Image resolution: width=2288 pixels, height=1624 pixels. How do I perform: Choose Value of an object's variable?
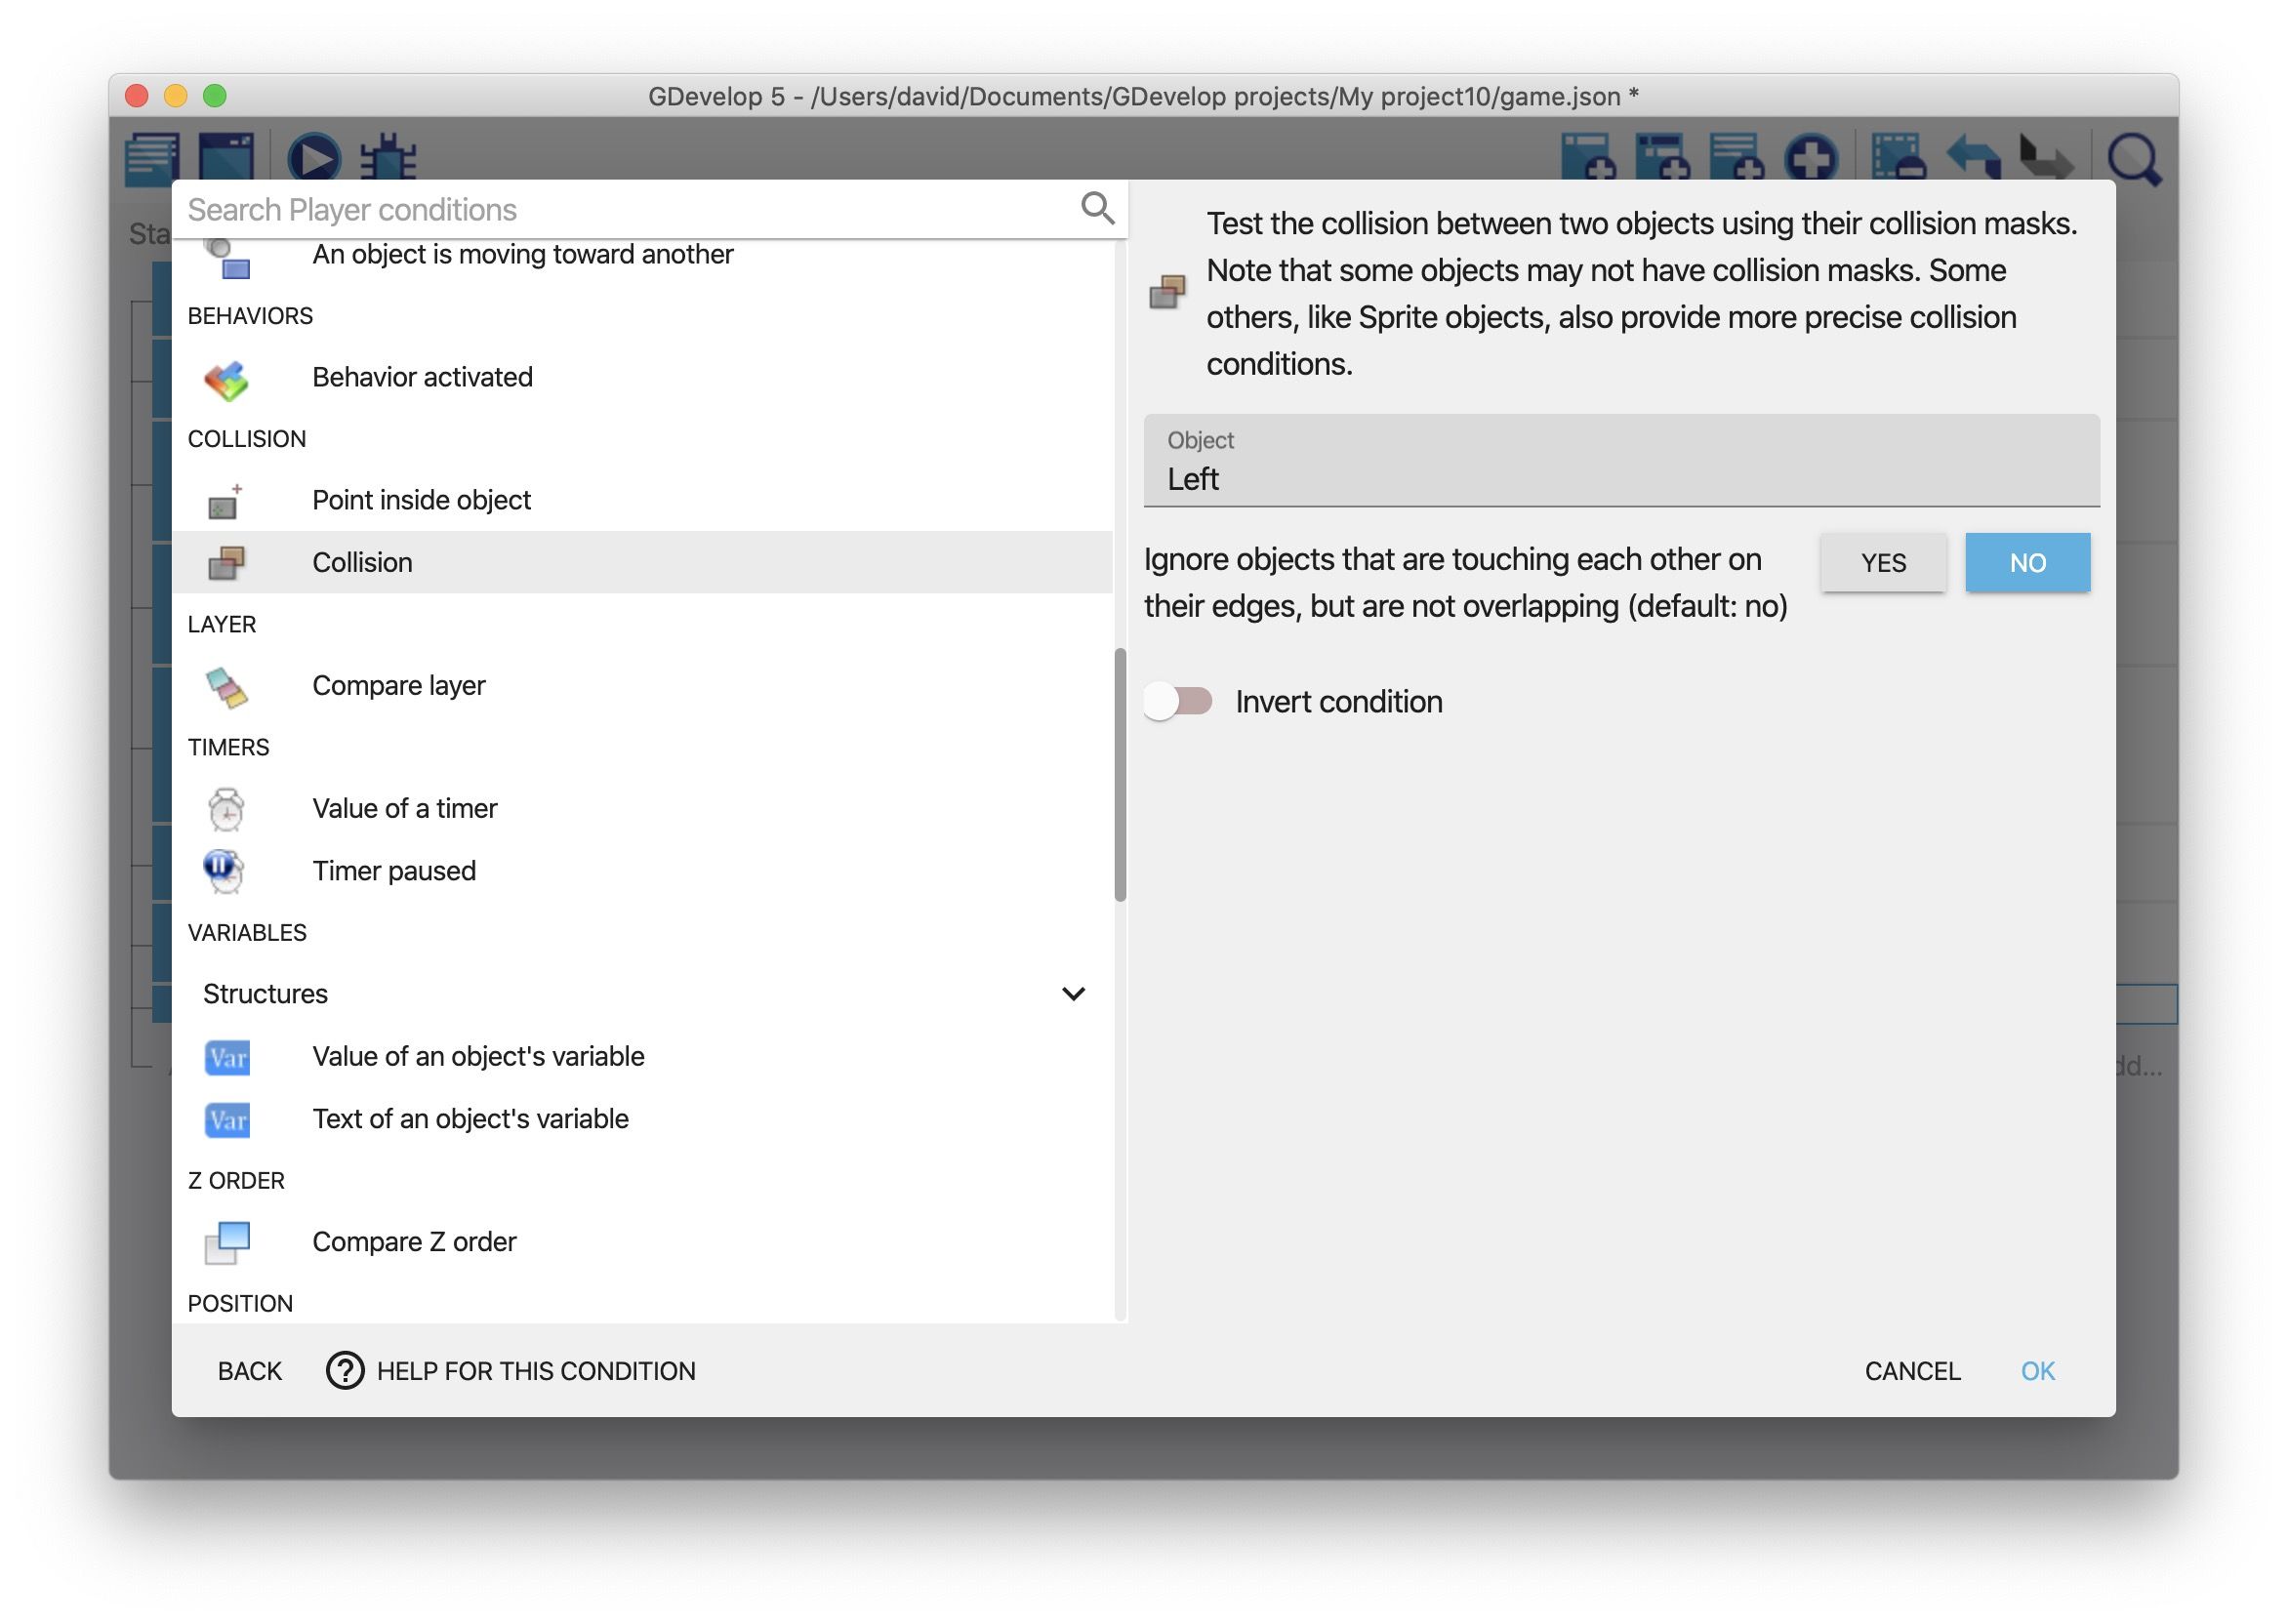[x=478, y=1056]
